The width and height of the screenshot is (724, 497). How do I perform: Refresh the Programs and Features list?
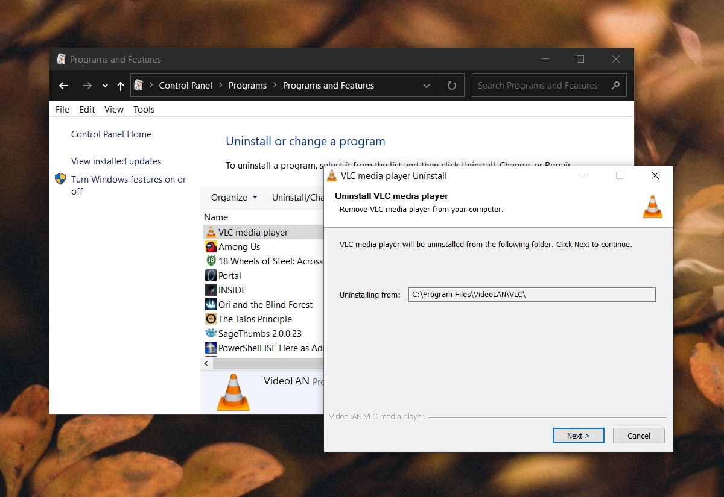(452, 86)
